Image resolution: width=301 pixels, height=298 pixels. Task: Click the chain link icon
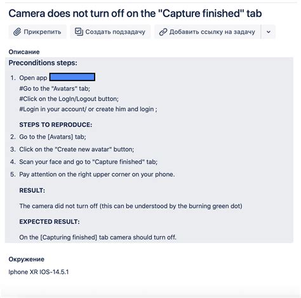(163, 32)
